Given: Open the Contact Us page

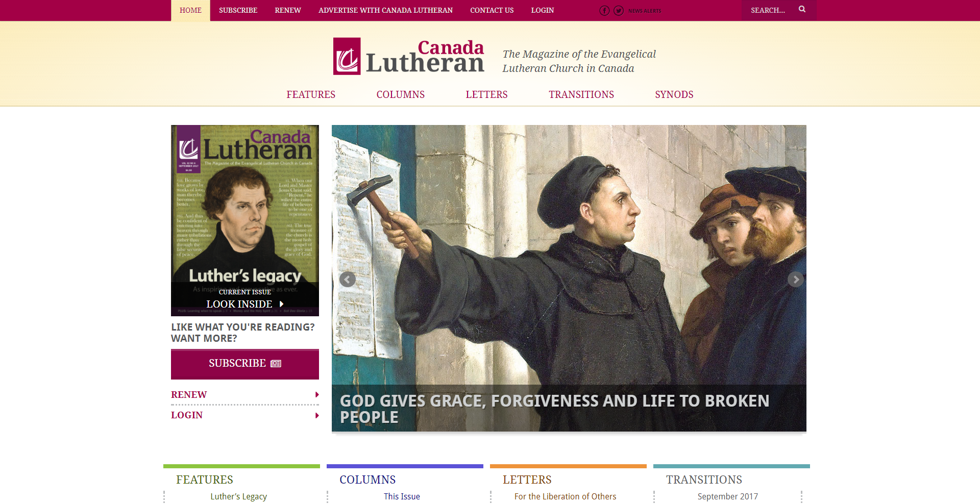Looking at the screenshot, I should 492,10.
